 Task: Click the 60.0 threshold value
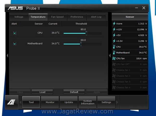tap(83, 40)
